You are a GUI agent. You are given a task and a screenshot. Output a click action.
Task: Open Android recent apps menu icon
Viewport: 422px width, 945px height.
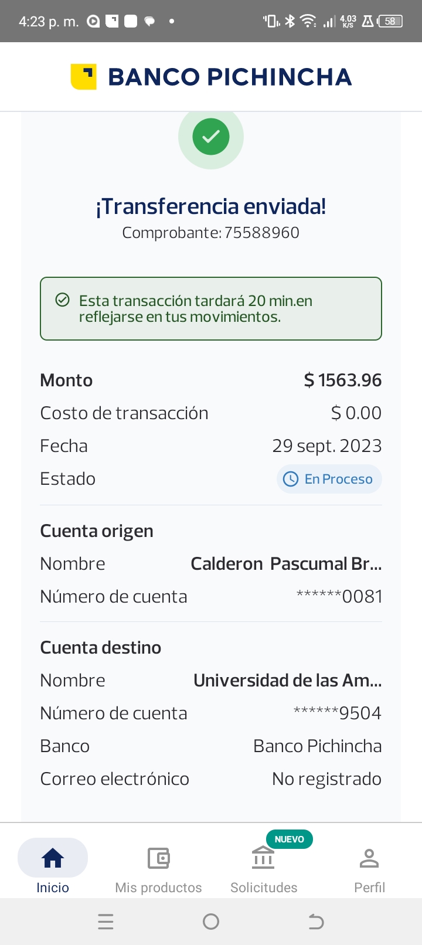[x=105, y=922]
